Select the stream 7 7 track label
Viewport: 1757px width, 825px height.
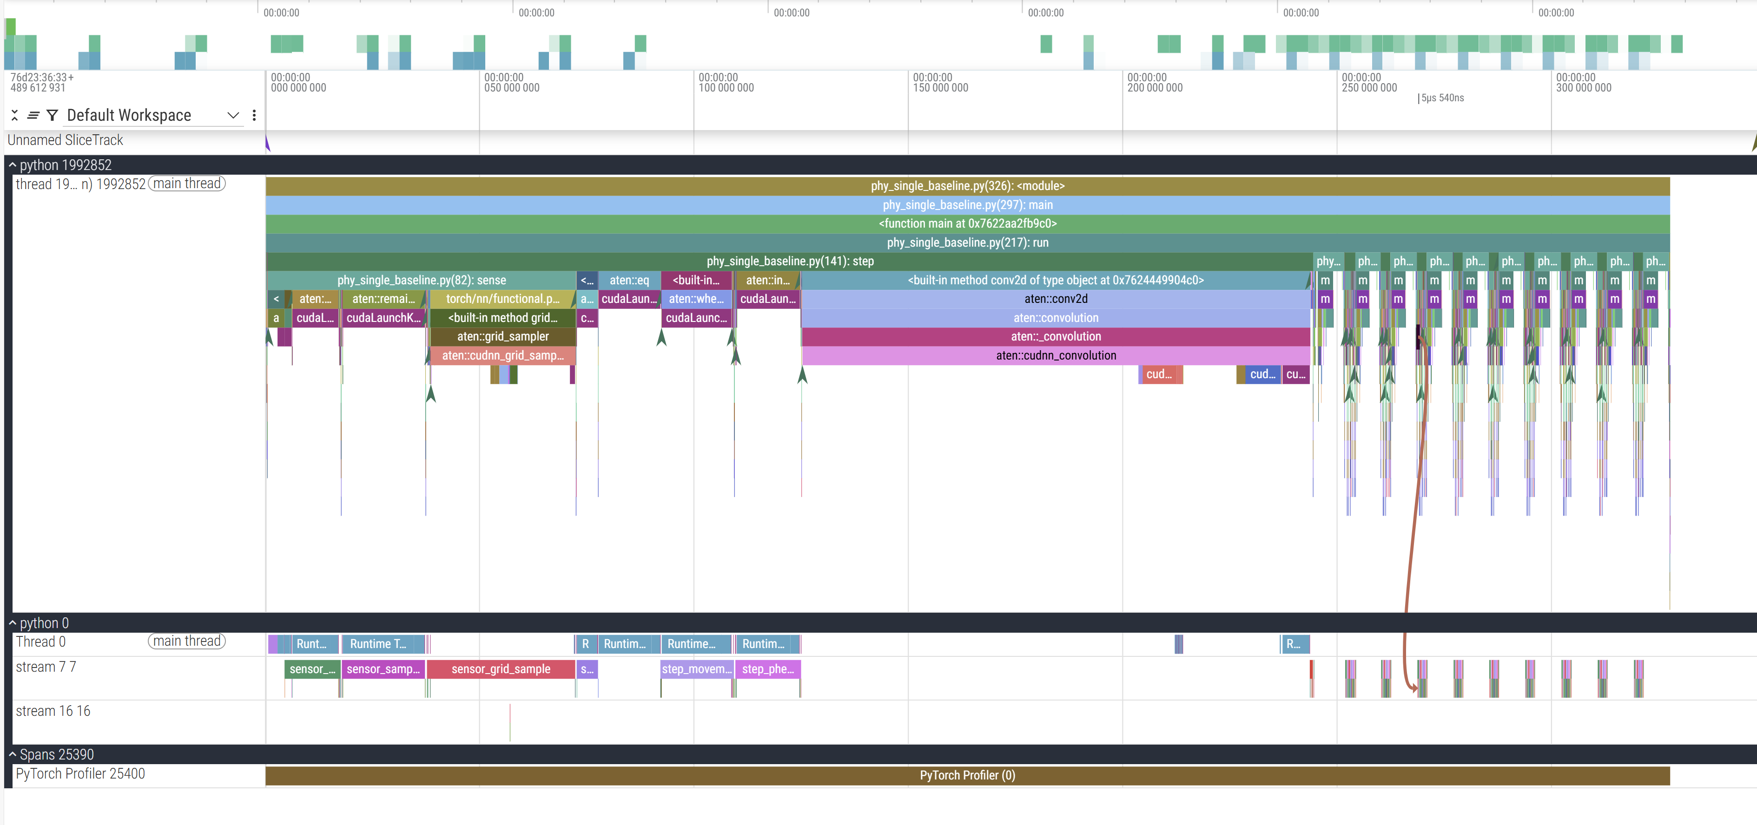(46, 668)
